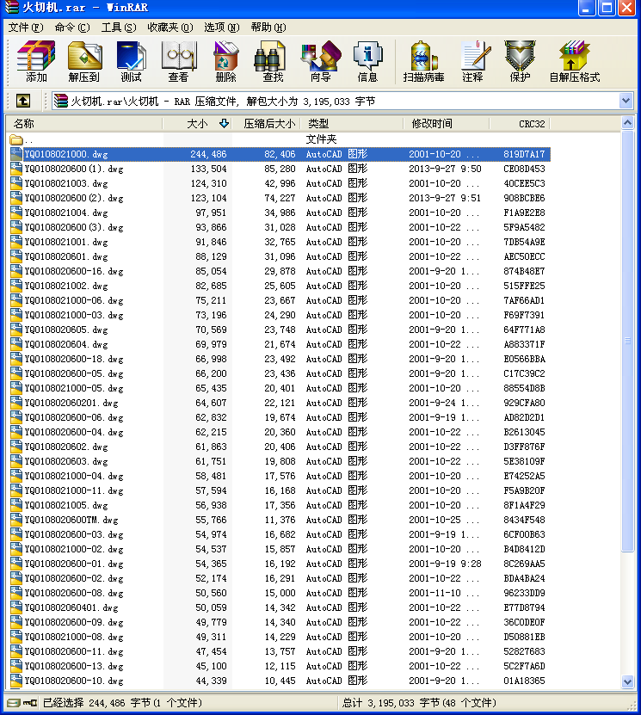This screenshot has height=715, width=641.
Task: Select file YQ0108021004.dwg
Action: [x=280, y=213]
